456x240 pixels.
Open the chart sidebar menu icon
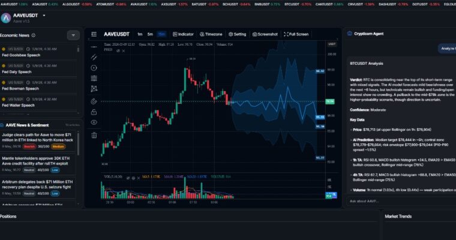94,34
